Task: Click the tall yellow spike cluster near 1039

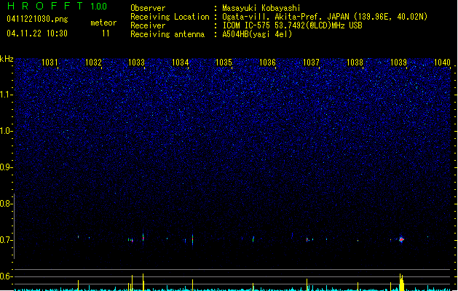Action: tap(402, 282)
